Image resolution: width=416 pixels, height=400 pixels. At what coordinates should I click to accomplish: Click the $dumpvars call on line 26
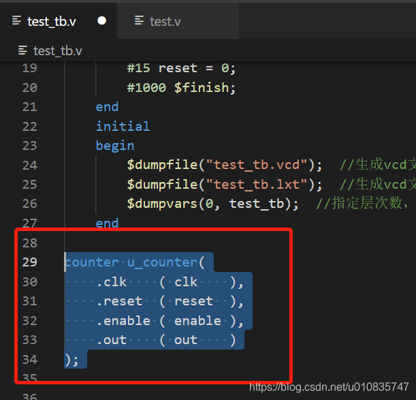(213, 204)
